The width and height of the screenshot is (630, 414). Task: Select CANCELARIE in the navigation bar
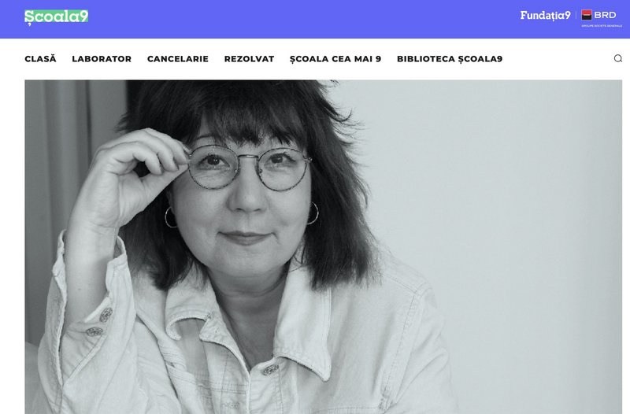click(x=178, y=59)
